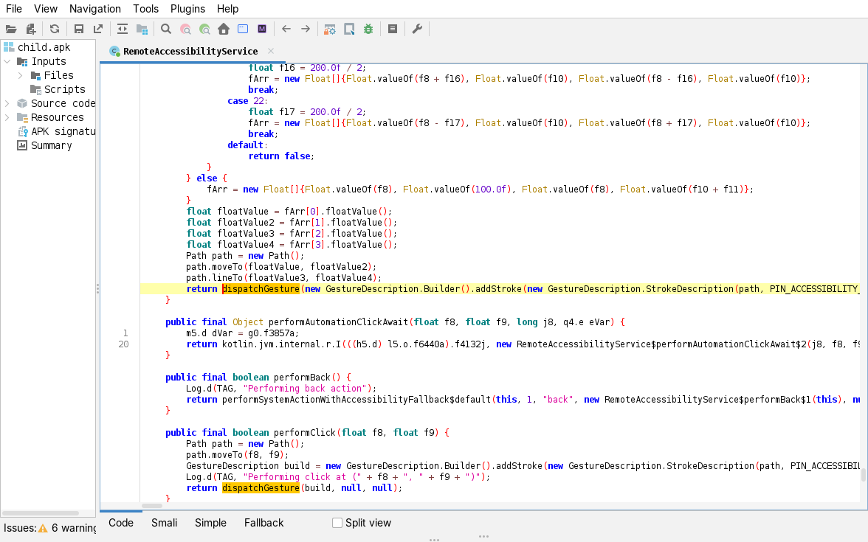
Task: Click the APK signature key icon in the tree
Action: point(23,131)
